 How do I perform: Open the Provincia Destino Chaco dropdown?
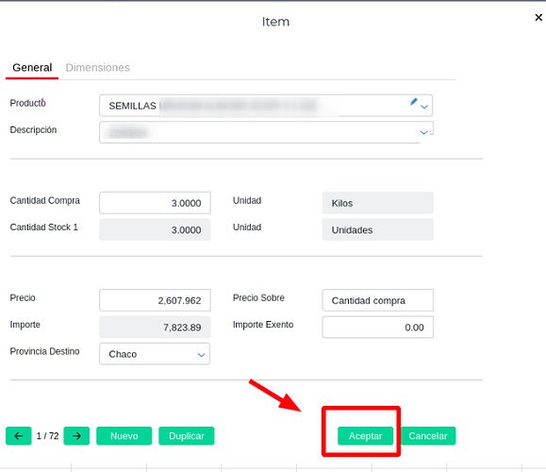155,354
